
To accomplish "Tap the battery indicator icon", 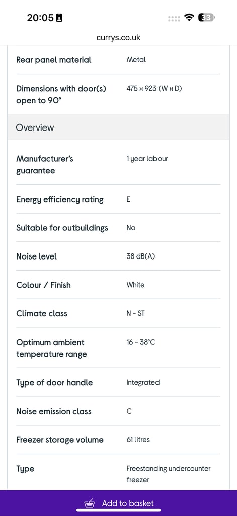I will (206, 18).
